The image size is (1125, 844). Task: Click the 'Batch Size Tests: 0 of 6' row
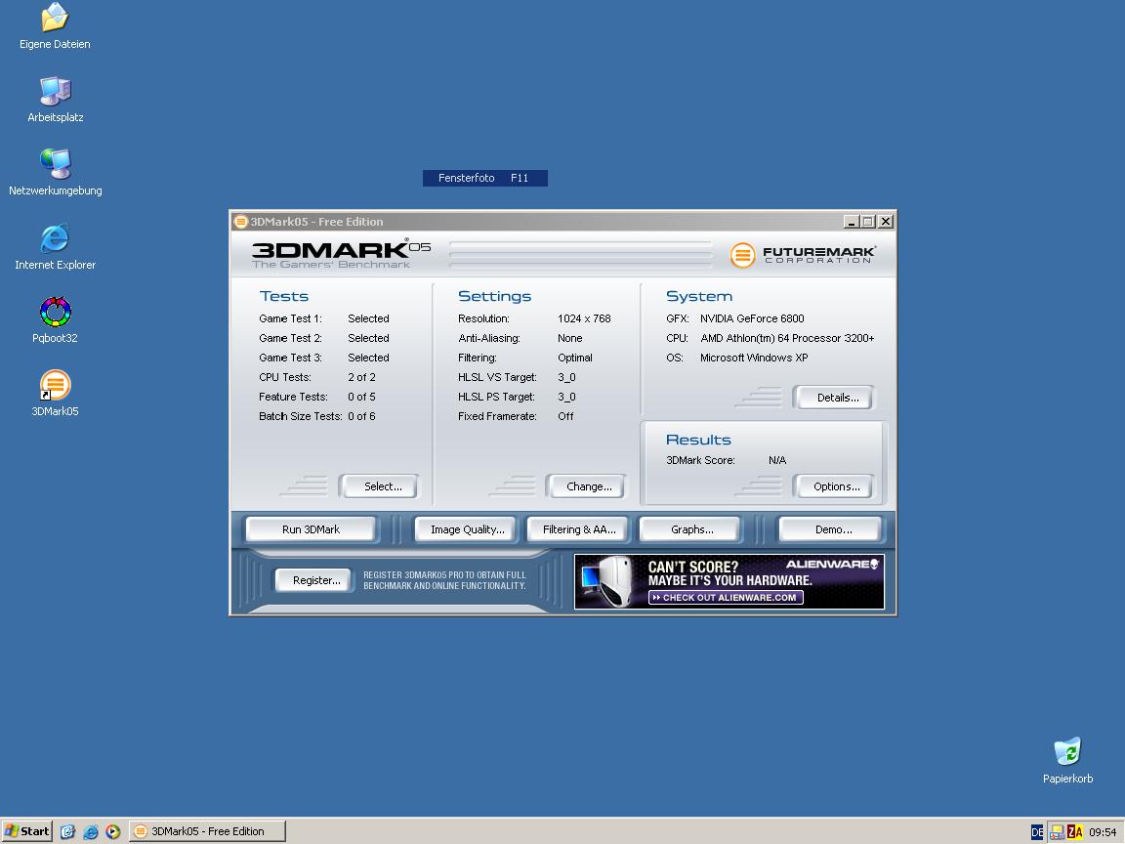pos(317,415)
